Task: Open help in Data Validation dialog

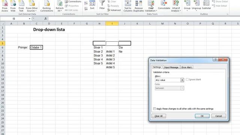Action: click(216, 59)
